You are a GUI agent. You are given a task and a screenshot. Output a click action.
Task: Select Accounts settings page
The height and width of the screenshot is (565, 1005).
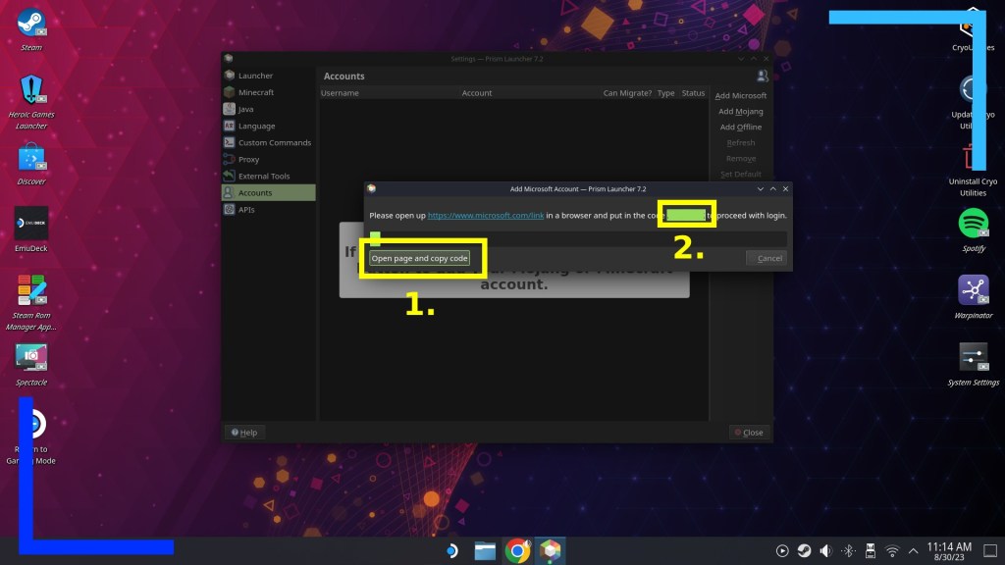click(269, 192)
